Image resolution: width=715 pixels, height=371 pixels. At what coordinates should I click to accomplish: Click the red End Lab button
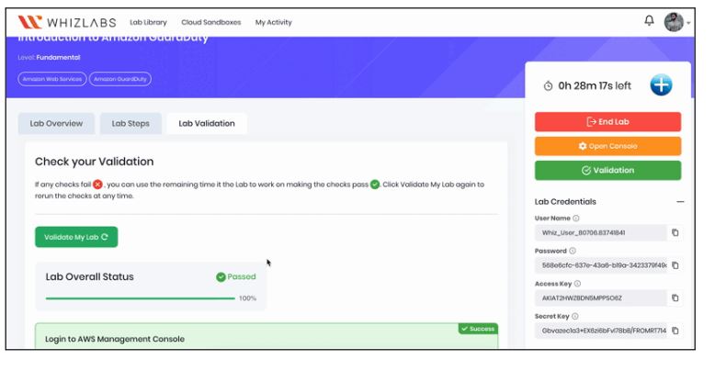point(607,122)
